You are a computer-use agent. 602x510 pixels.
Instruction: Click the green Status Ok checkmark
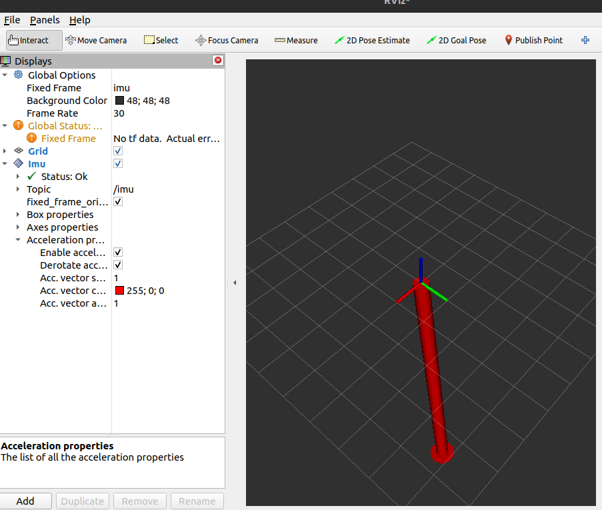coord(31,176)
